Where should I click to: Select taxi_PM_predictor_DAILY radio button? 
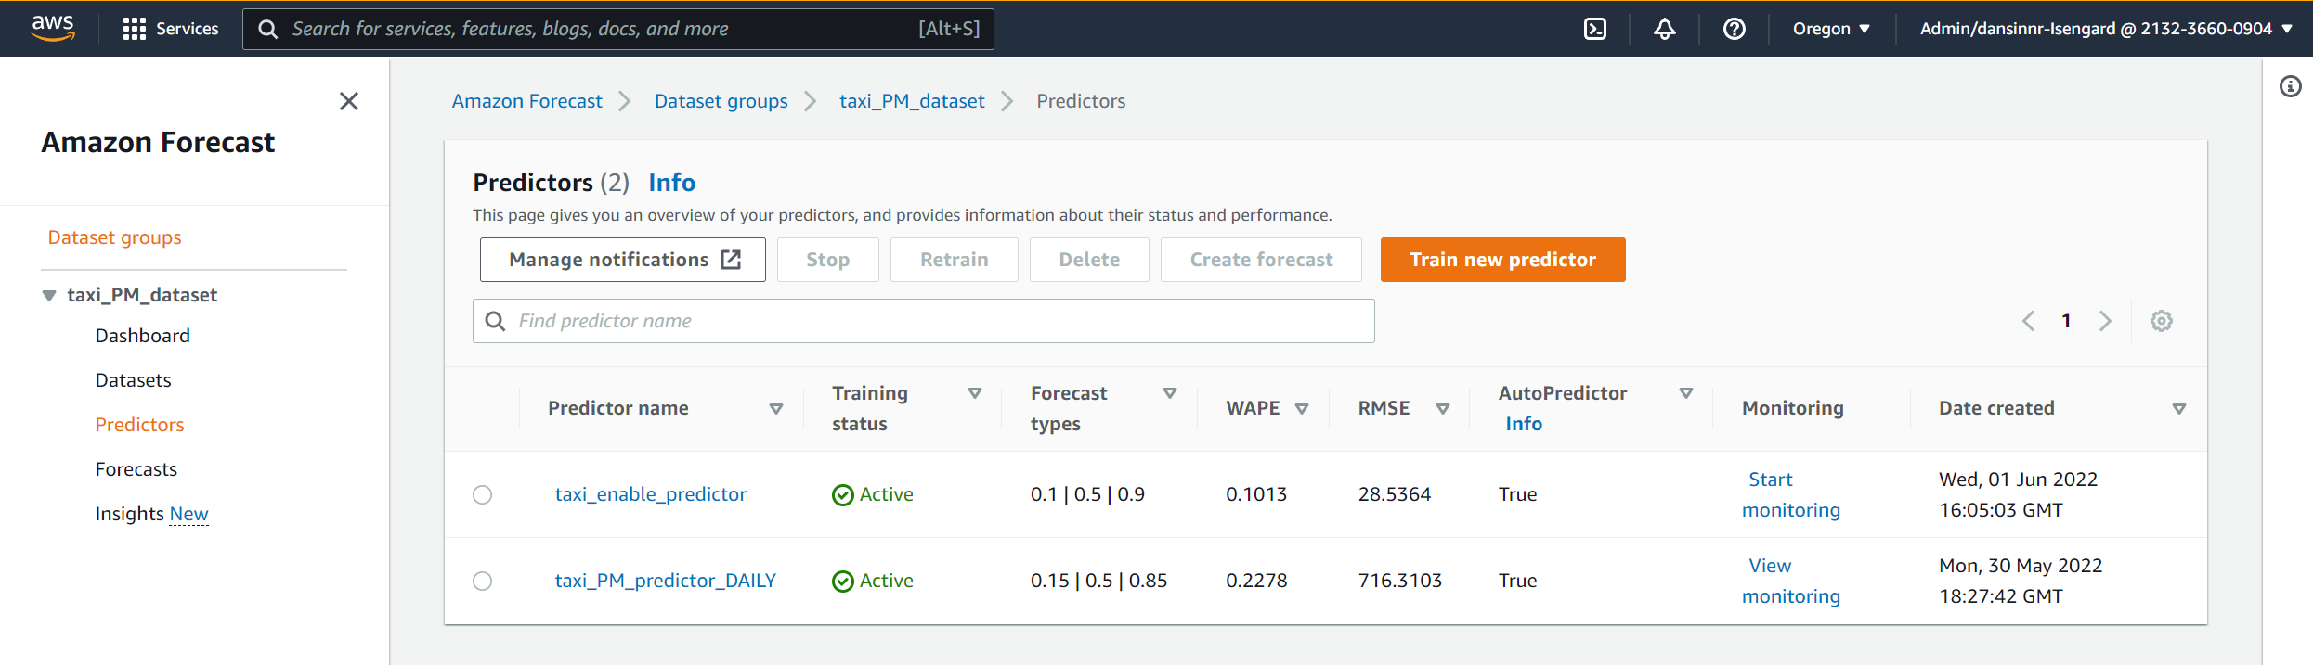coord(482,581)
